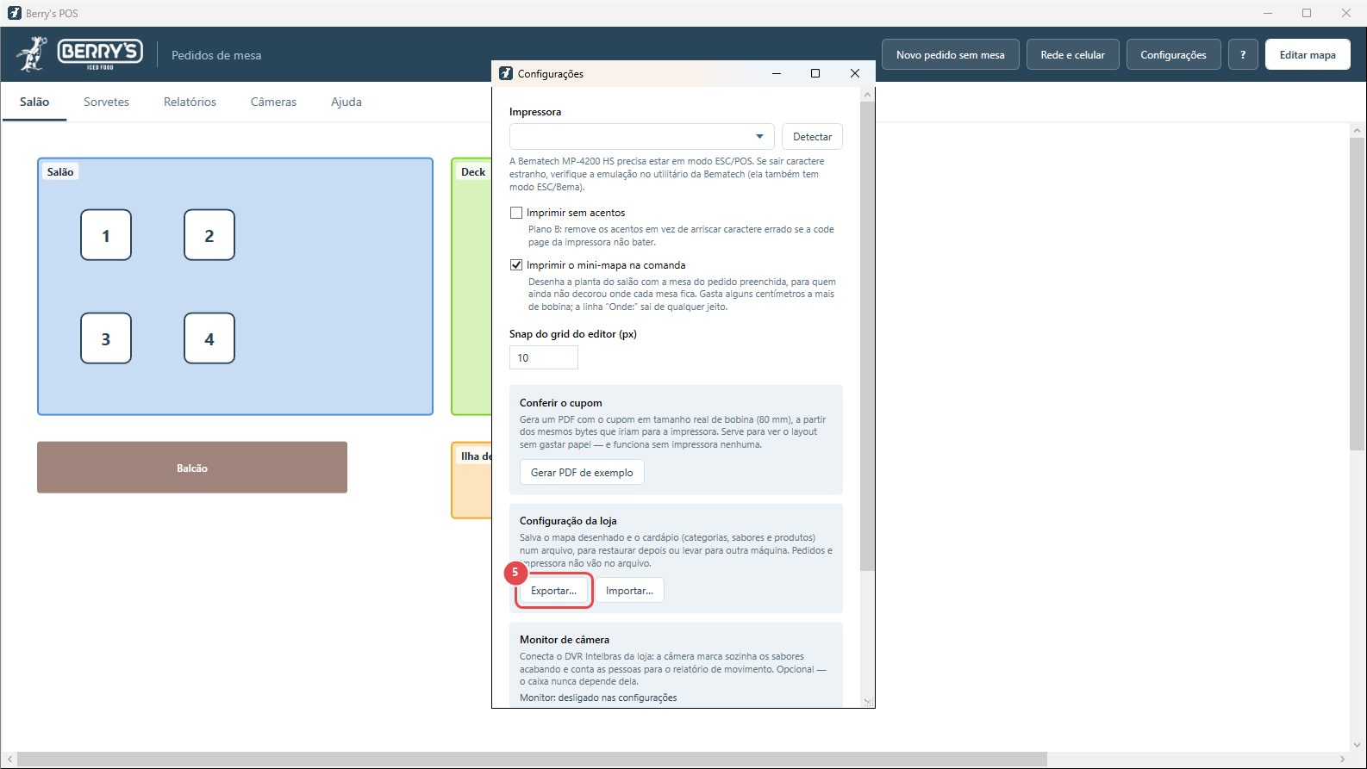The image size is (1367, 769).
Task: Select table 4 in the Salão
Action: click(x=209, y=338)
